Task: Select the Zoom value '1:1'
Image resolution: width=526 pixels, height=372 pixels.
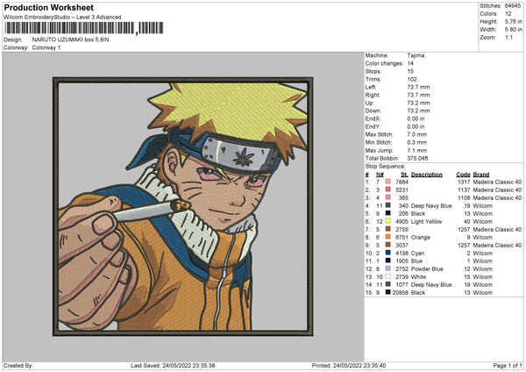Action: coord(508,37)
